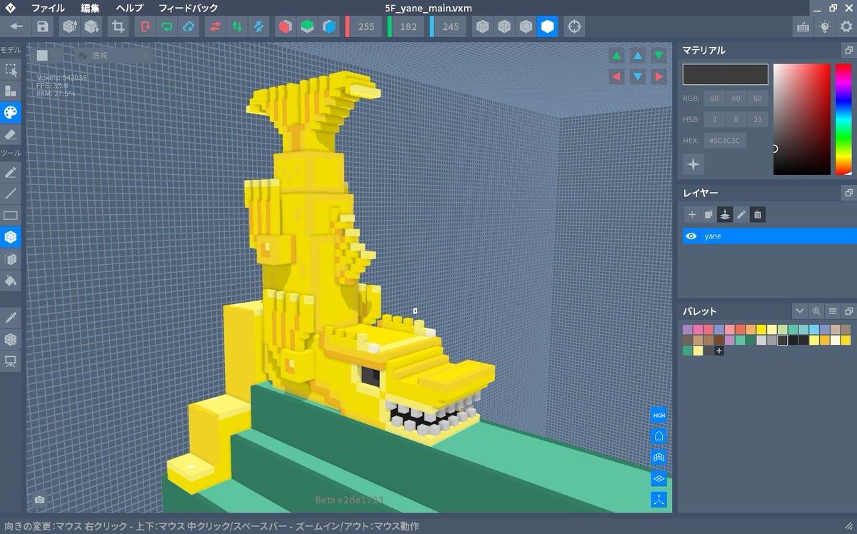Edit the HEX field #3C3C3C
The image size is (857, 534).
(x=726, y=141)
